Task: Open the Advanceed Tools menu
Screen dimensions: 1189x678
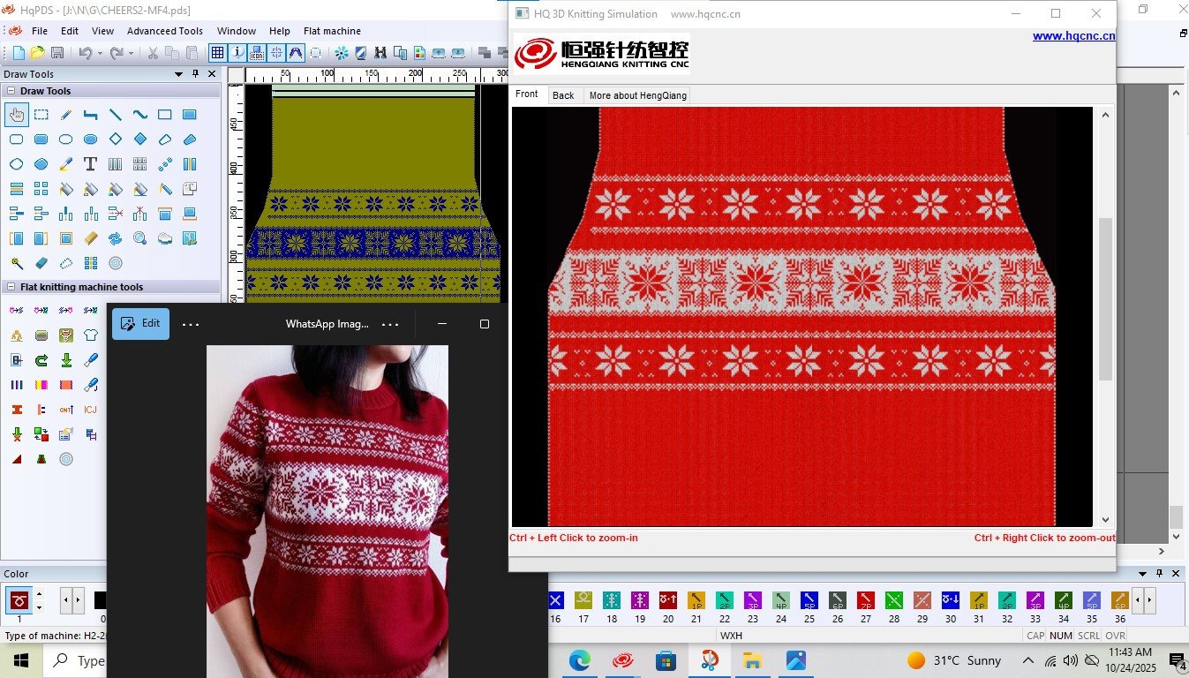Action: pos(164,31)
